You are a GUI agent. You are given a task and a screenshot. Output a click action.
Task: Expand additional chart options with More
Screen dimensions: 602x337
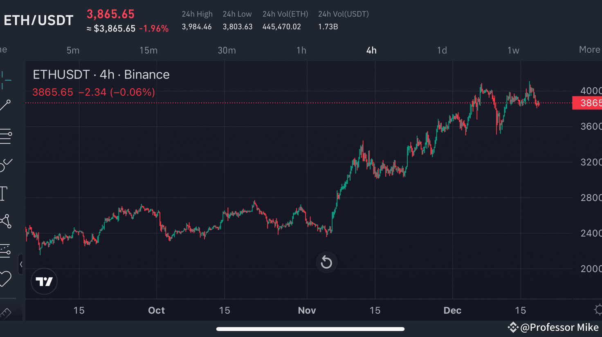pos(589,49)
